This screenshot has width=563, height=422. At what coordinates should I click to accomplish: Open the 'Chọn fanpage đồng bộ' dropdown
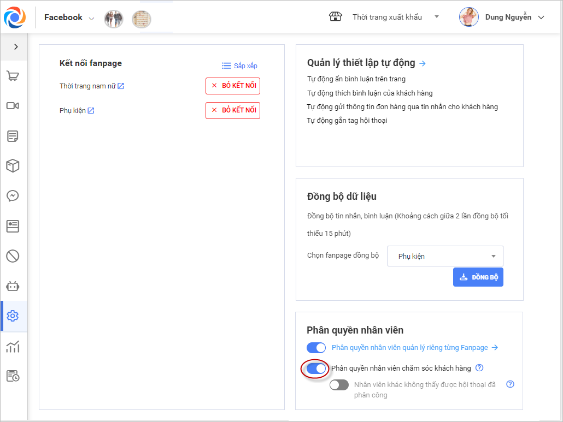coord(445,256)
